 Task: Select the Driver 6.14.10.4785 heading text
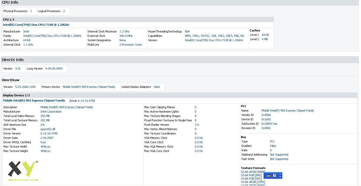pyautogui.click(x=82, y=101)
